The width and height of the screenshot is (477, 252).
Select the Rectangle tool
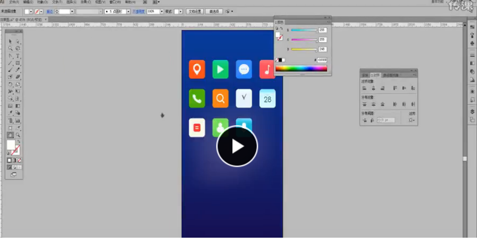coord(18,63)
